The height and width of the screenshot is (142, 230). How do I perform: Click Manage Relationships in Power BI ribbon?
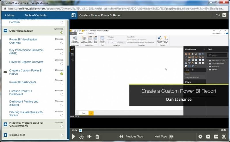[x=75, y=40]
